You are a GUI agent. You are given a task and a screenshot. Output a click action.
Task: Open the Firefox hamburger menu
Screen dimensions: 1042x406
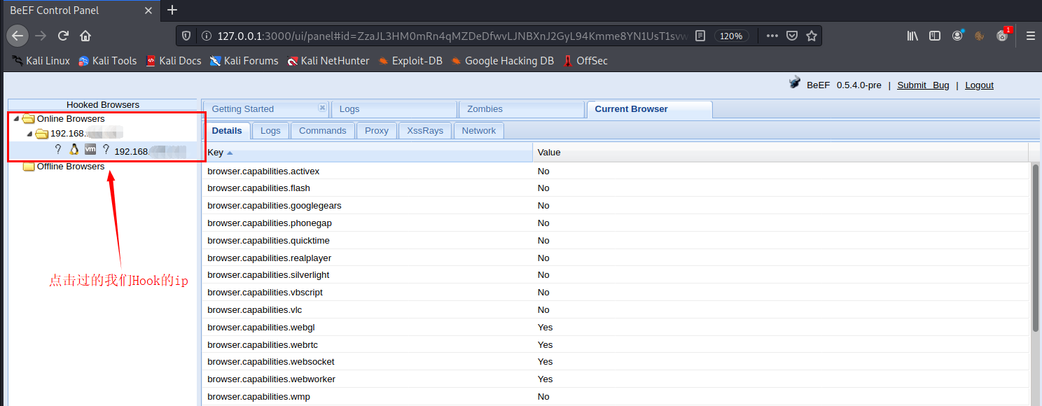pos(1030,36)
